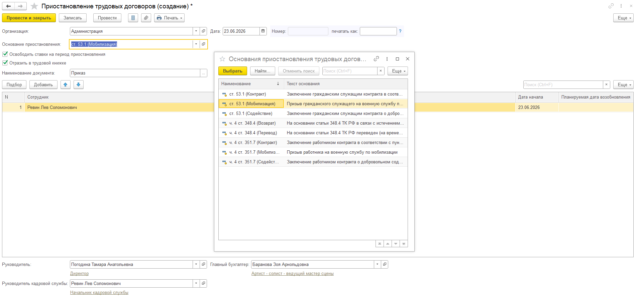The image size is (636, 296).
Task: Open the Еще menu above employee table
Action: (x=623, y=85)
